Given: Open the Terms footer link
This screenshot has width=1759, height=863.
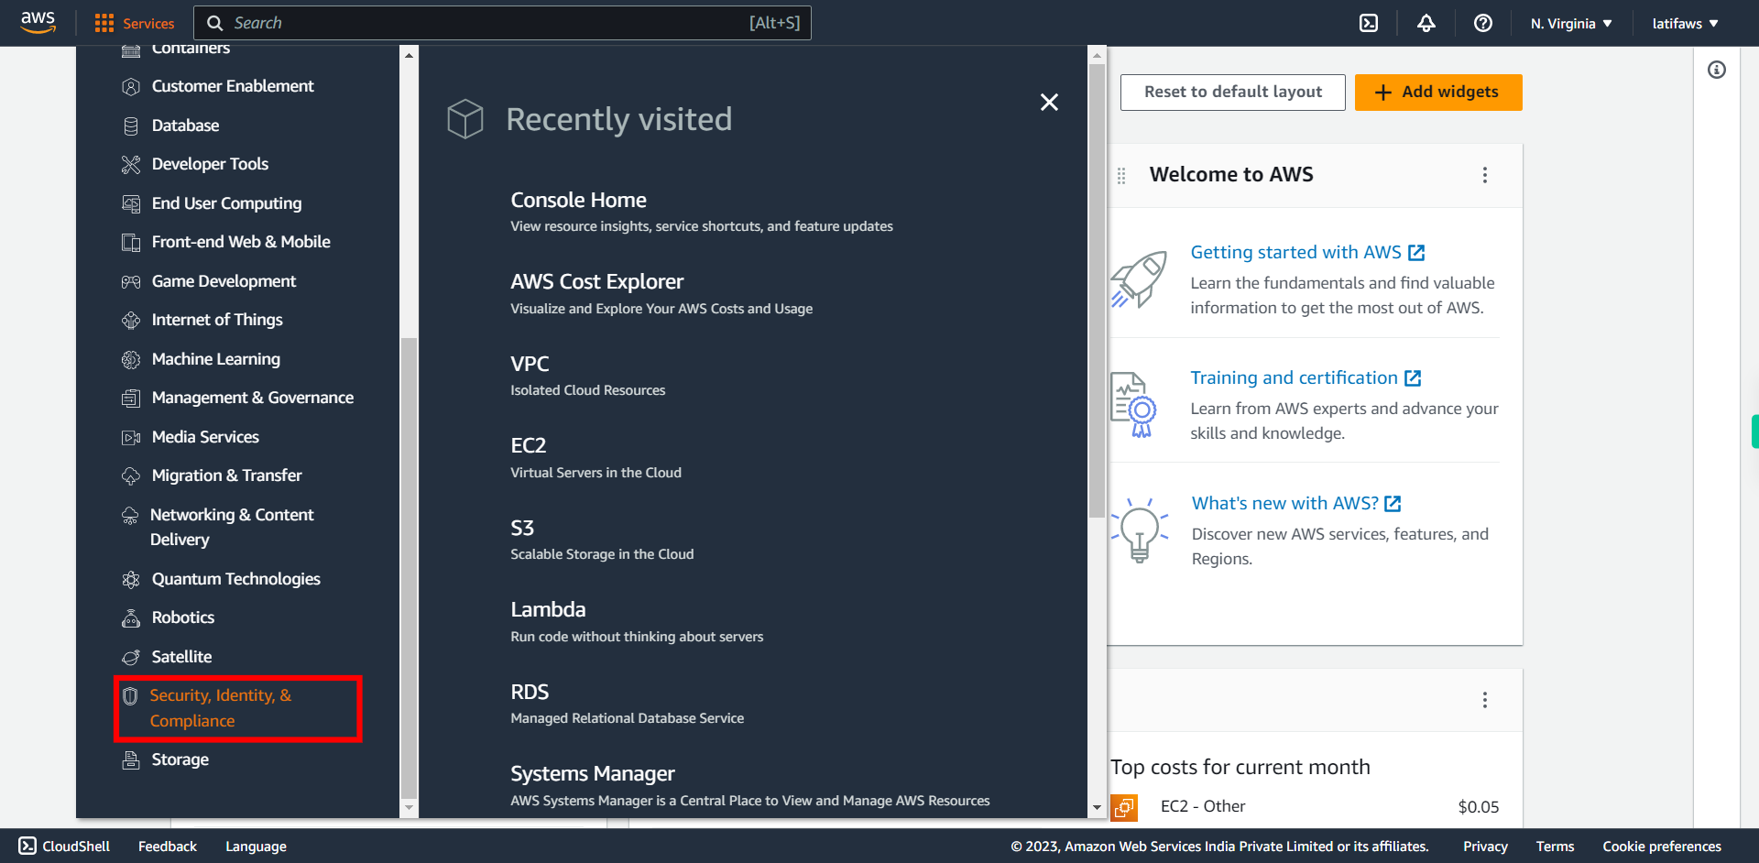Looking at the screenshot, I should pyautogui.click(x=1555, y=847).
